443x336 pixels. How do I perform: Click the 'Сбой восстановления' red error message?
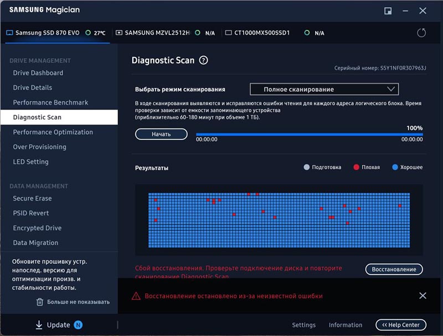[x=239, y=272]
